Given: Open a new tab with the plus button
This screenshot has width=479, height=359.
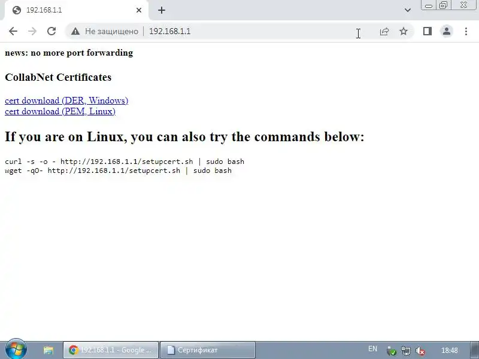Looking at the screenshot, I should tap(162, 10).
